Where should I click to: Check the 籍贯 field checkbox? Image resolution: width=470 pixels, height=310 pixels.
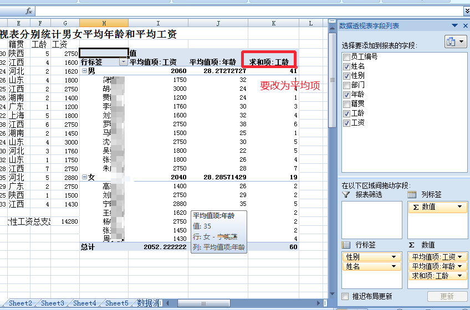click(347, 104)
